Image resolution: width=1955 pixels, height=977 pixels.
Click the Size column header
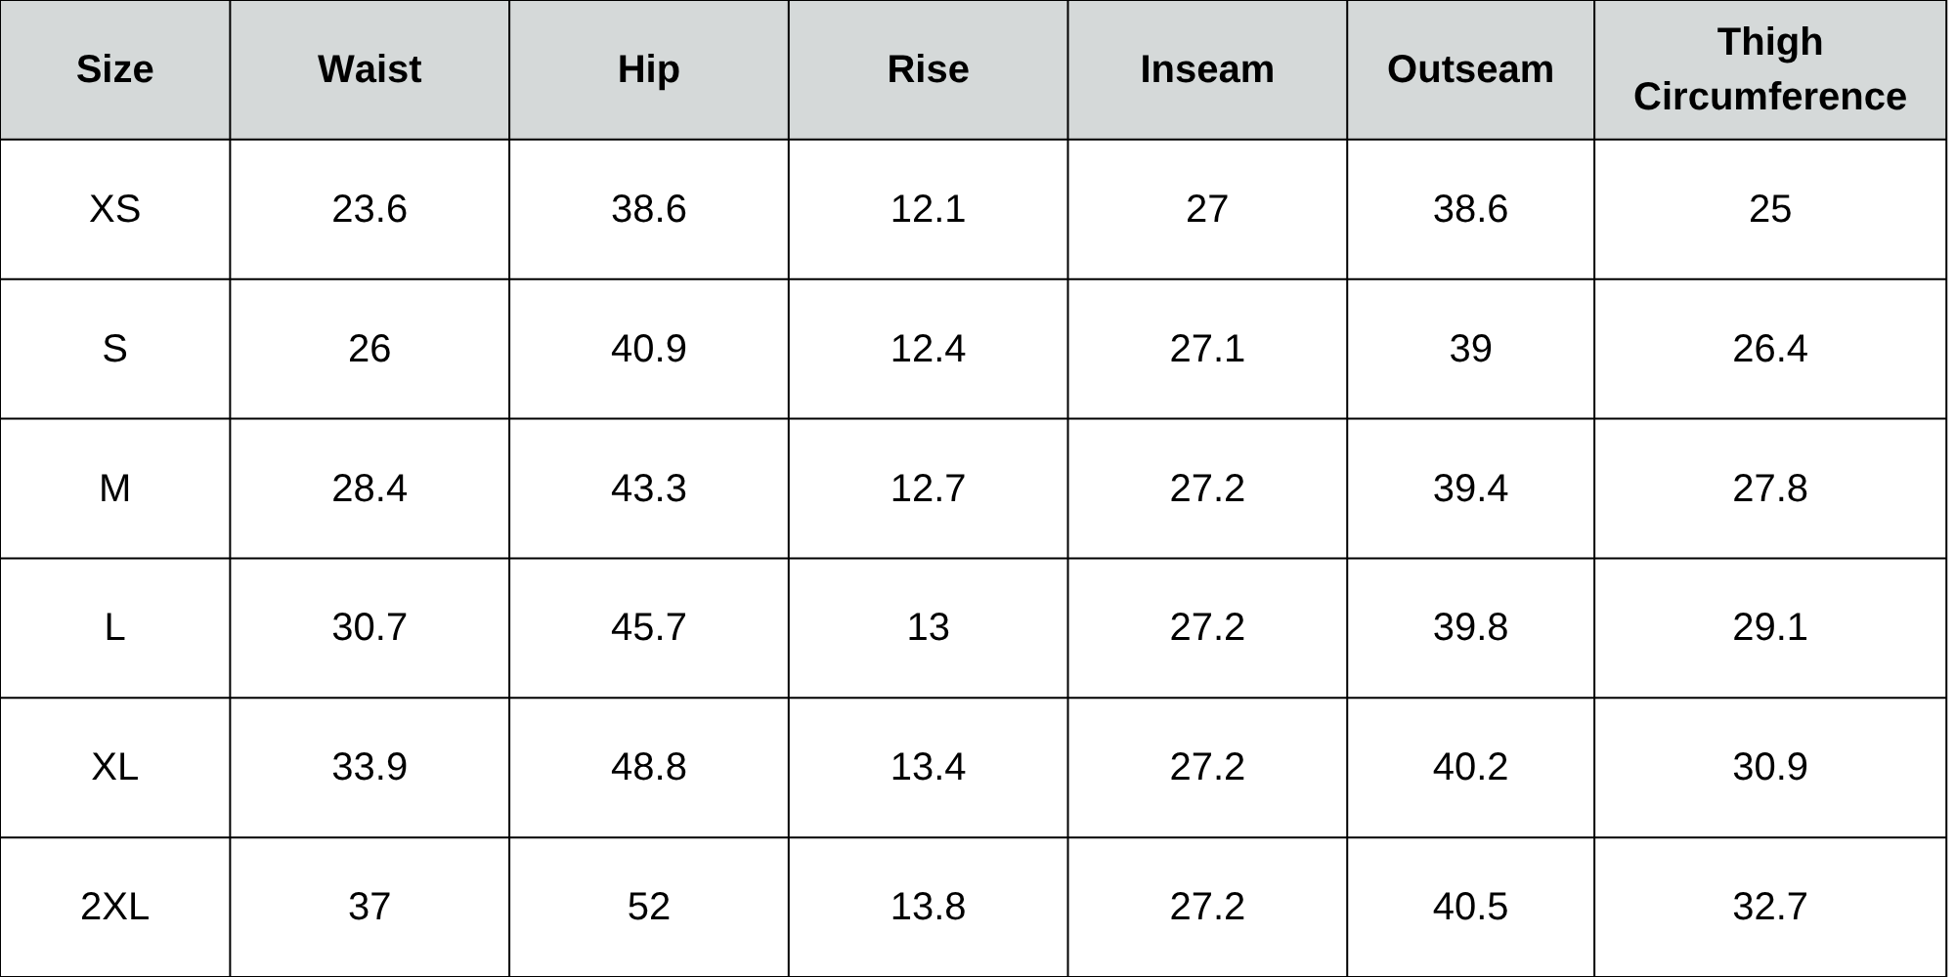(114, 69)
